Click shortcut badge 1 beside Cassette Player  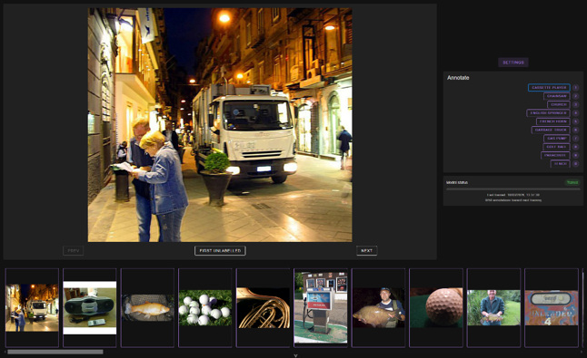click(x=576, y=87)
